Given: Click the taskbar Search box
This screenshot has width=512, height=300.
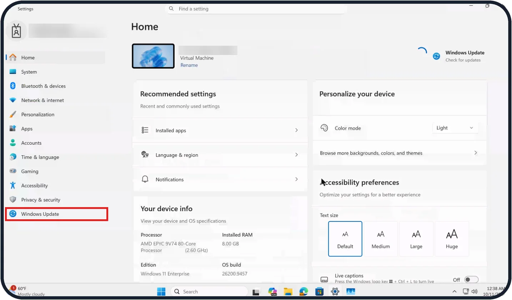Looking at the screenshot, I should point(210,292).
